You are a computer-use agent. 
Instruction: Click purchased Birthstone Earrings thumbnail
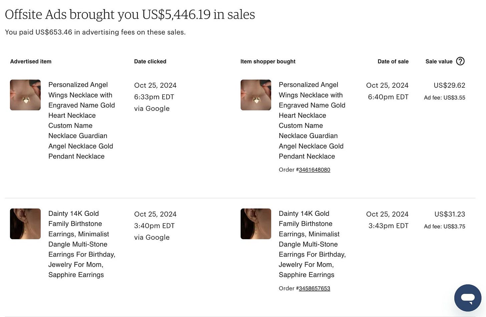[x=256, y=224]
